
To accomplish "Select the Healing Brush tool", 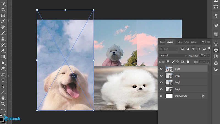I will (x=3, y=27).
